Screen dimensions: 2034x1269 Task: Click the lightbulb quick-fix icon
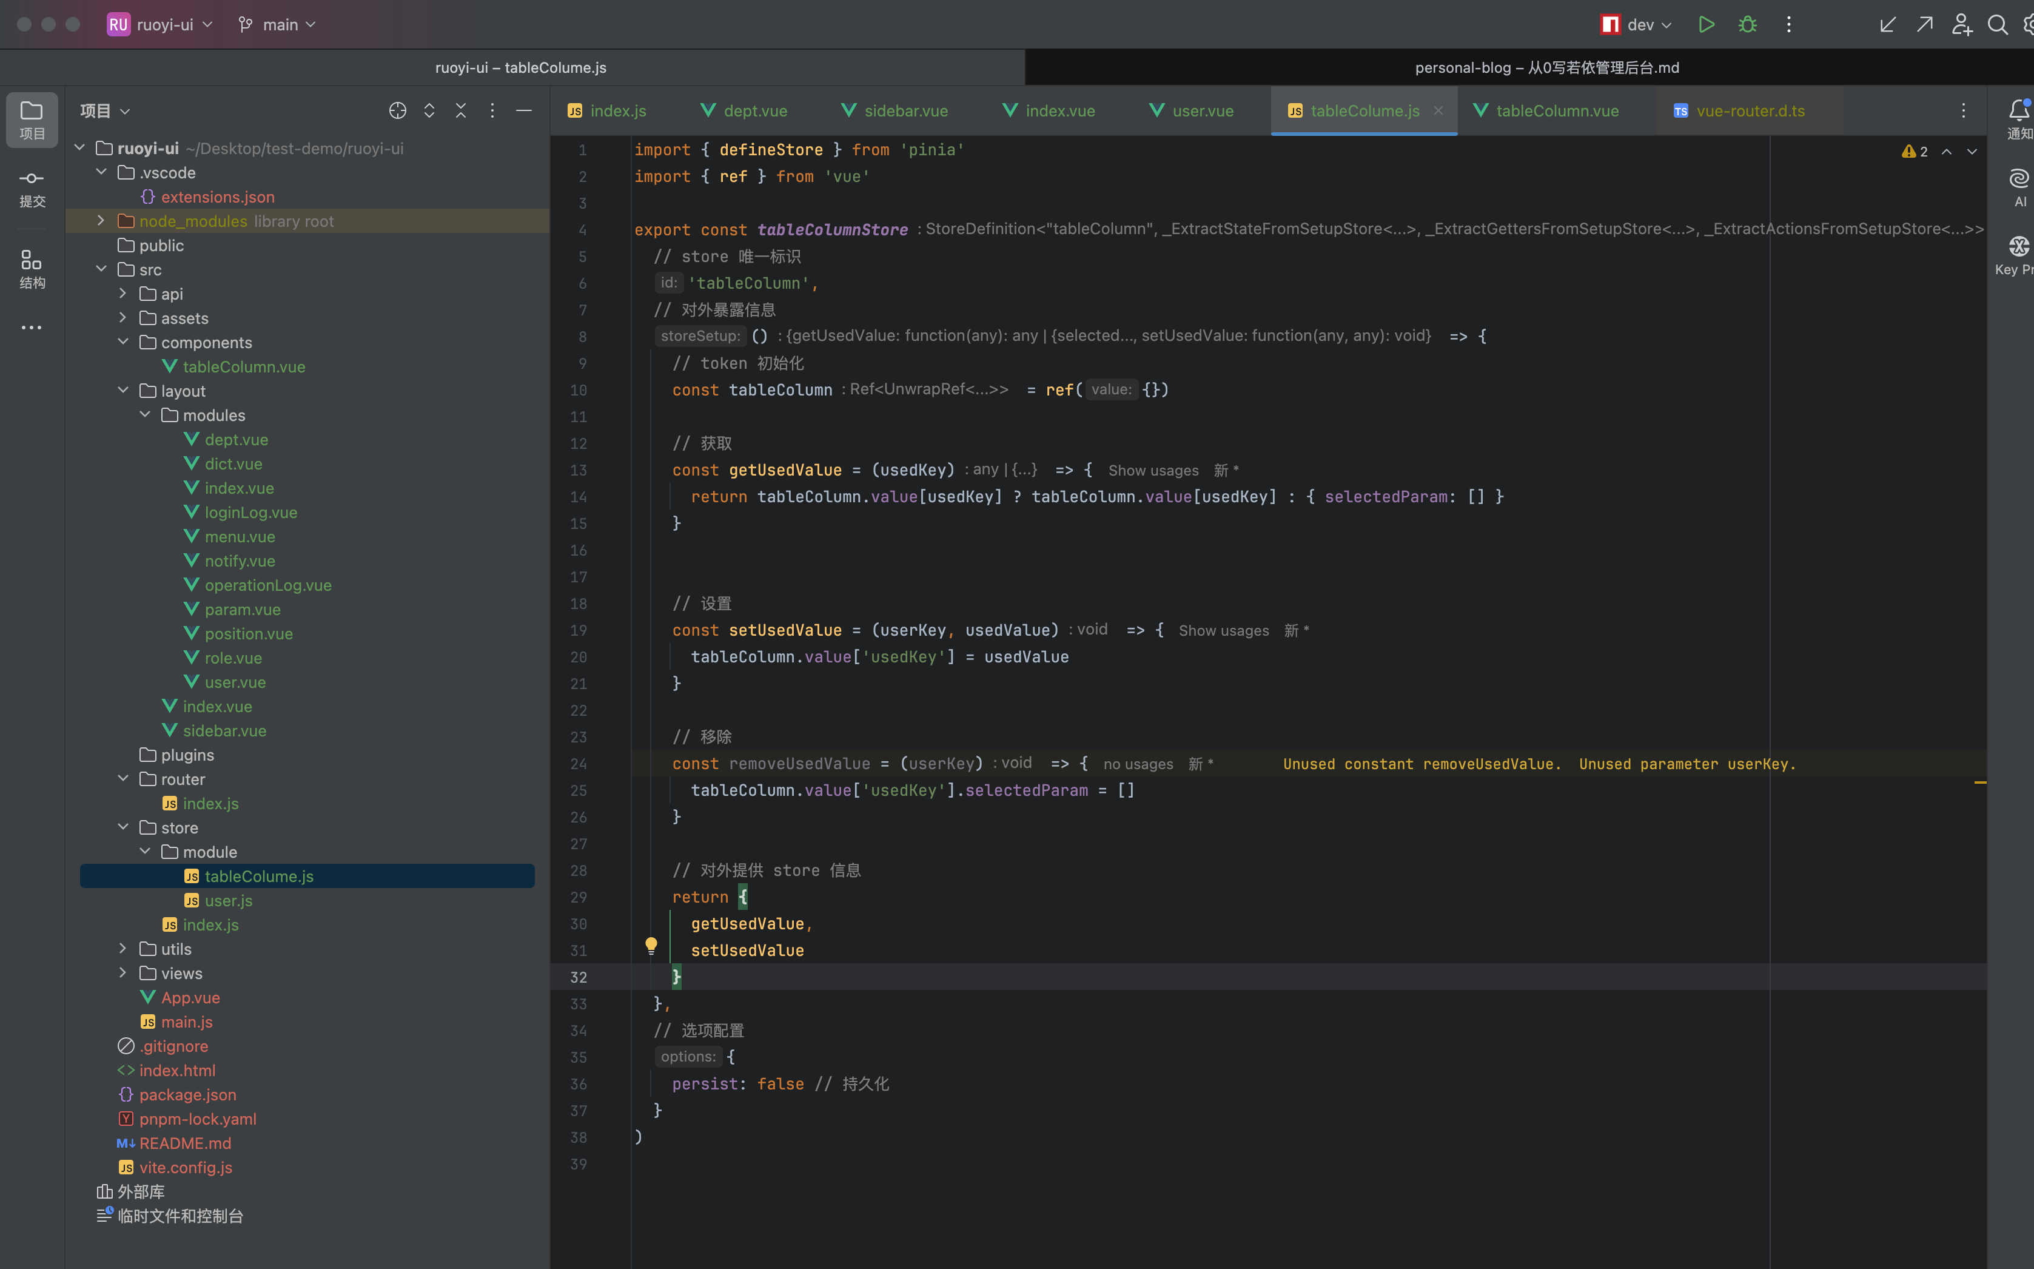pos(651,946)
